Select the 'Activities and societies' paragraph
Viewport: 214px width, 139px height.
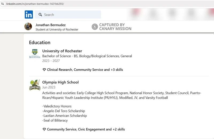click(x=122, y=95)
